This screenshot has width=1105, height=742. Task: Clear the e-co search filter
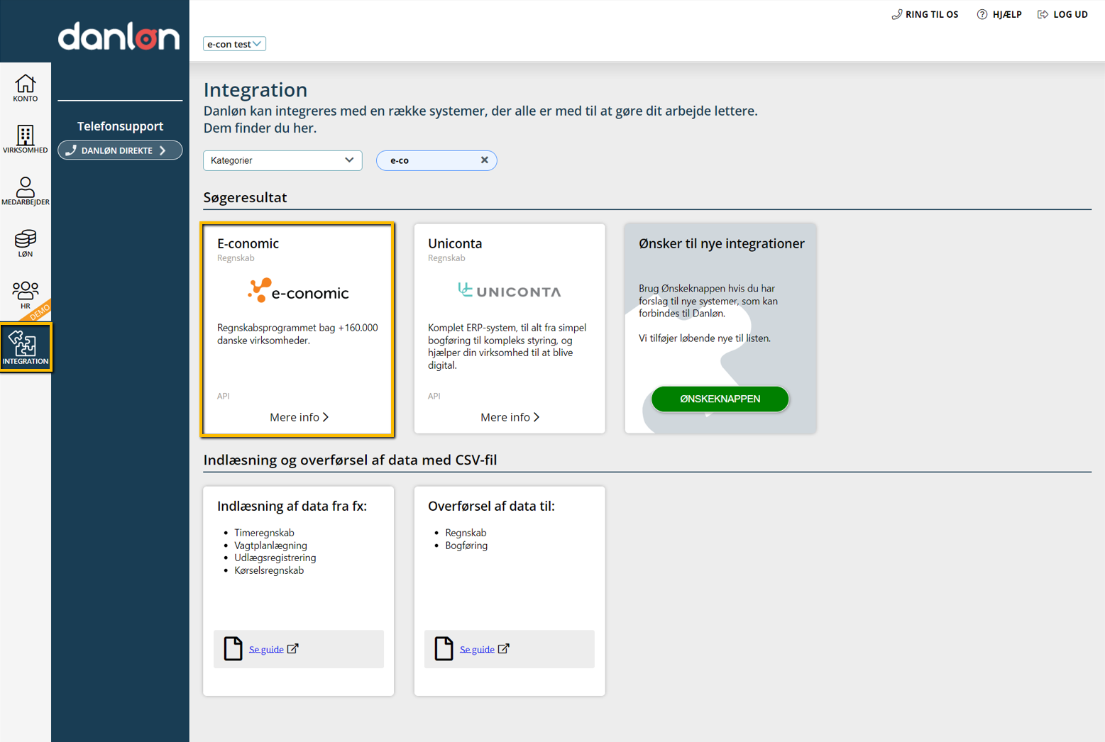pos(484,160)
